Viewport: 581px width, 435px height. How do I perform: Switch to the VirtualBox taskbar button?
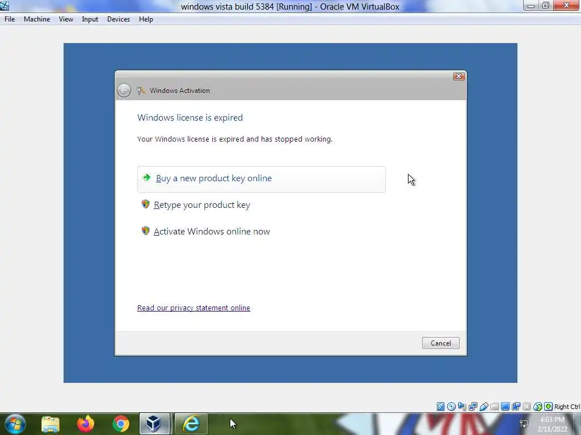tap(154, 424)
